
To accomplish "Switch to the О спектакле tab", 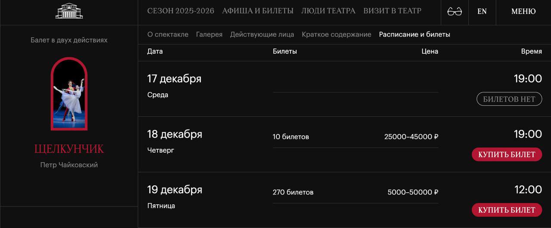I will pyautogui.click(x=167, y=34).
